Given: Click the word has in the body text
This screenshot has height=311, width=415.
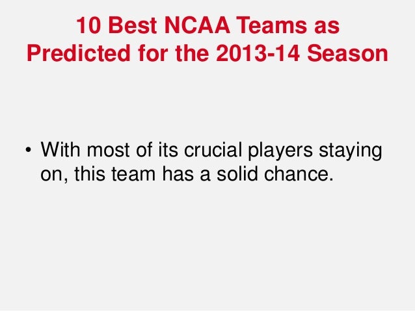Looking at the screenshot, I should 178,173.
